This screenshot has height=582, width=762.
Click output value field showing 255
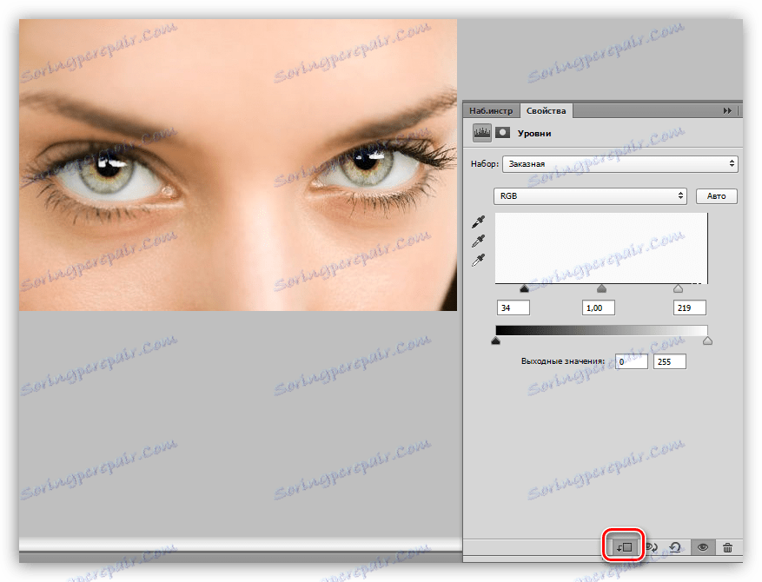coord(670,361)
